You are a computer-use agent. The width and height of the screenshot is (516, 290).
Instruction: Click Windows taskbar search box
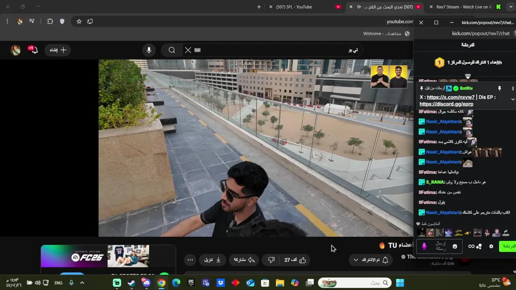pyautogui.click(x=356, y=283)
